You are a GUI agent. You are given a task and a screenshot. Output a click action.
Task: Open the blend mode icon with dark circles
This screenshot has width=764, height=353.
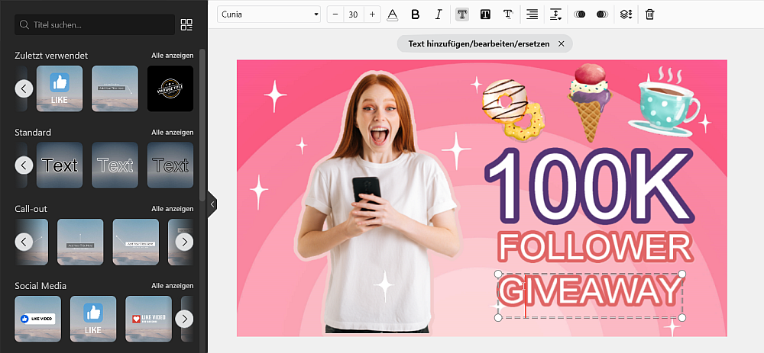pos(602,14)
